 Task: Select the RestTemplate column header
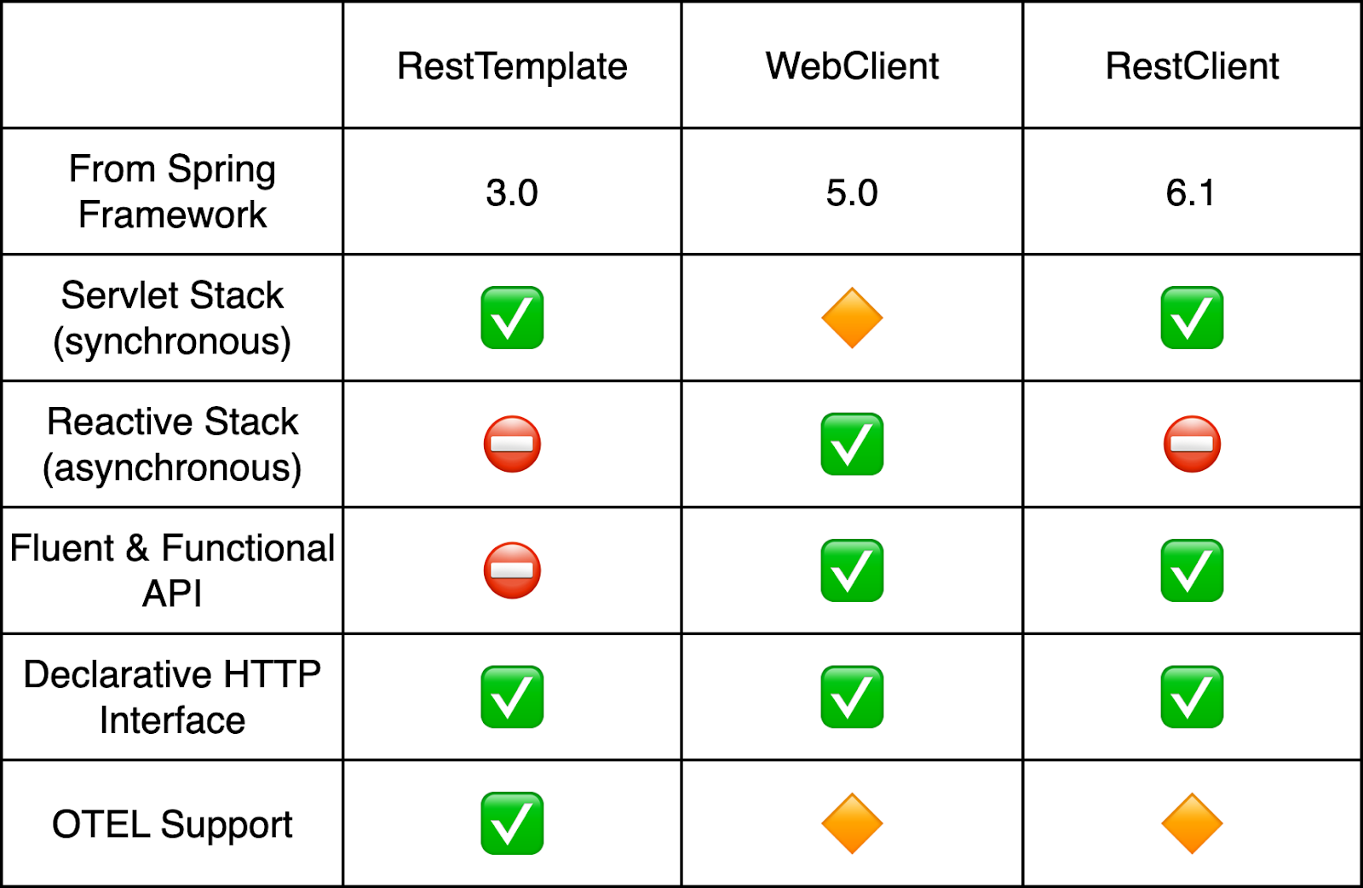pyautogui.click(x=512, y=66)
